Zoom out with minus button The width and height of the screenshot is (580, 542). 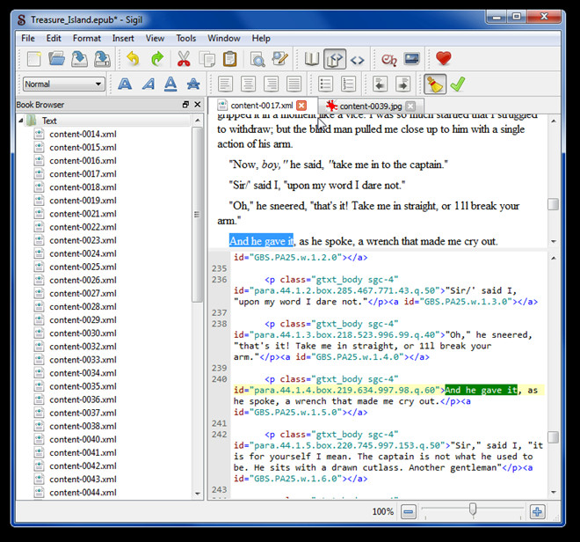409,512
